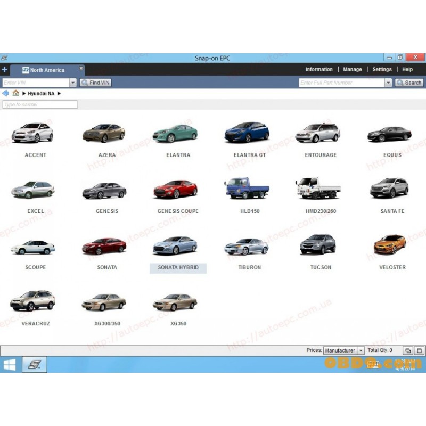Expand arrow after Hyundai NA breadcrumb

(59, 94)
